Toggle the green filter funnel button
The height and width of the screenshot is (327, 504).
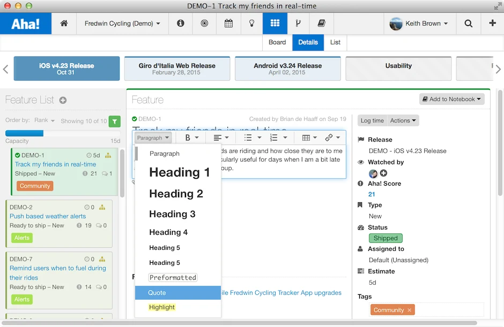point(115,121)
